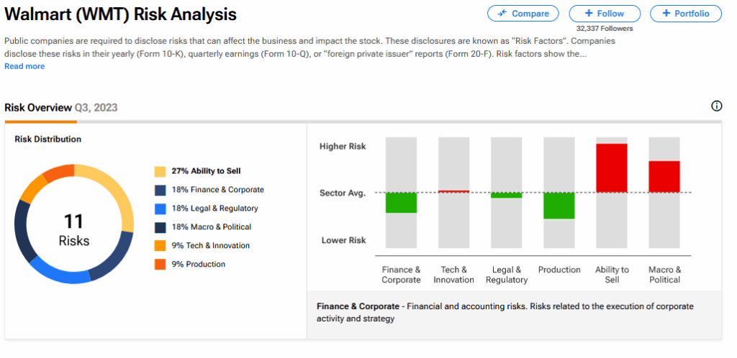The width and height of the screenshot is (737, 358).
Task: Click Tech & Innovation orange legend swatch
Action: click(160, 246)
